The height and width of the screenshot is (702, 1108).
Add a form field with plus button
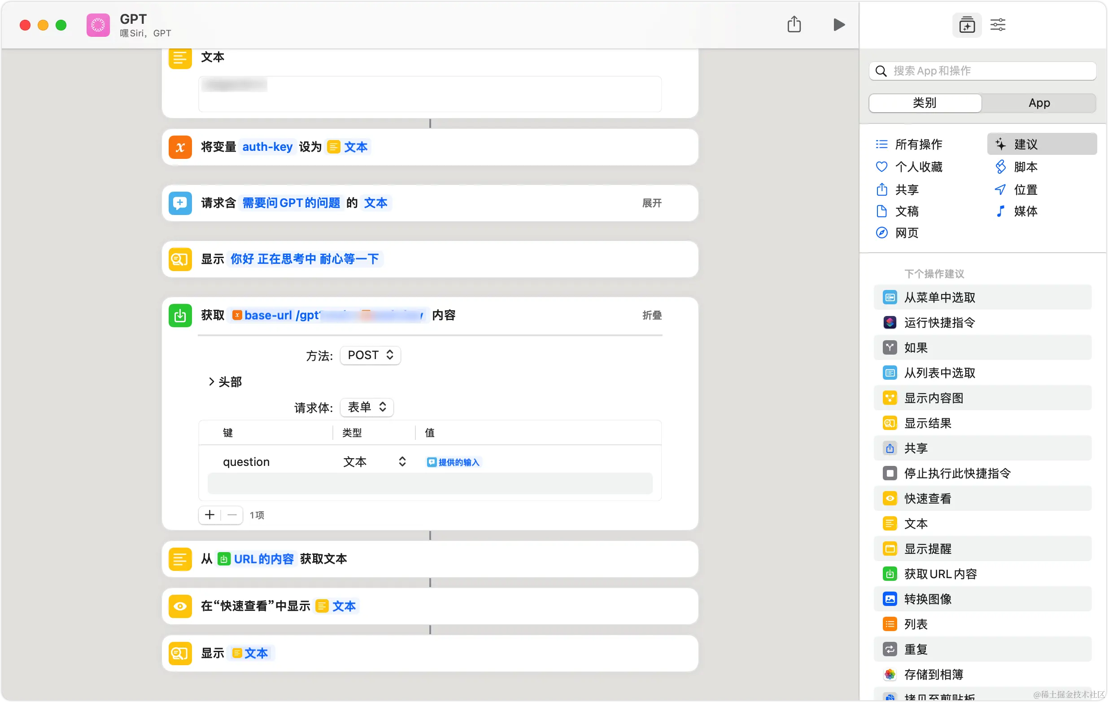[x=210, y=515]
